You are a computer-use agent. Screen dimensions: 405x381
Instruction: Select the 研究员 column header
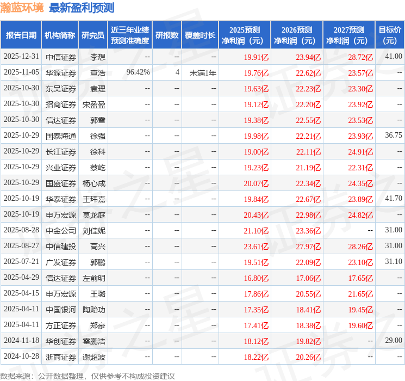click(93, 35)
